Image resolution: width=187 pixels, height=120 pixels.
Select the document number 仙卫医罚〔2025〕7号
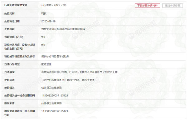coord(54,5)
